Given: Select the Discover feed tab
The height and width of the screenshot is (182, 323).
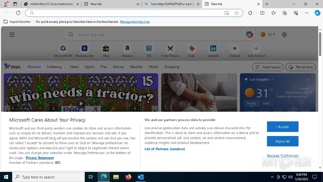Looking at the screenshot, I should [34, 67].
